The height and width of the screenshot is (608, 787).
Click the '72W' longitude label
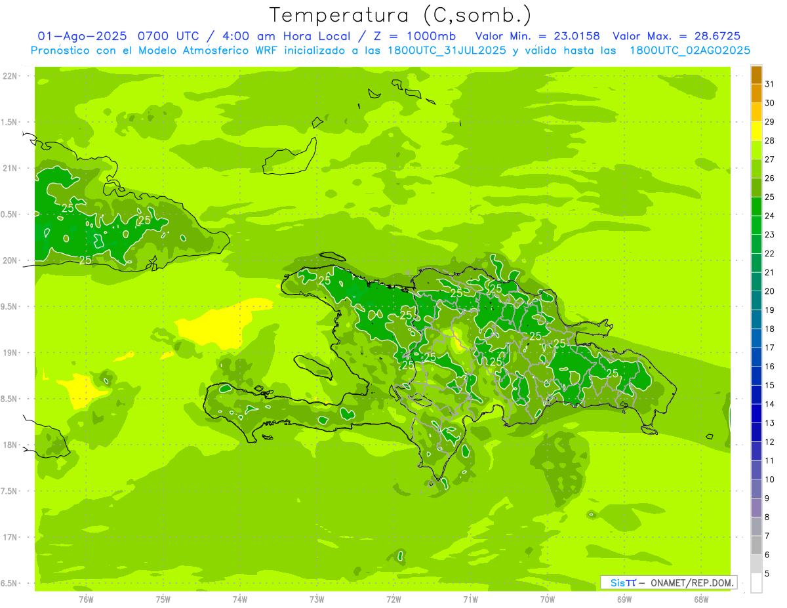(393, 599)
